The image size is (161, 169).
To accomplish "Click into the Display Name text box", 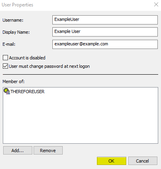I will point(105,32).
